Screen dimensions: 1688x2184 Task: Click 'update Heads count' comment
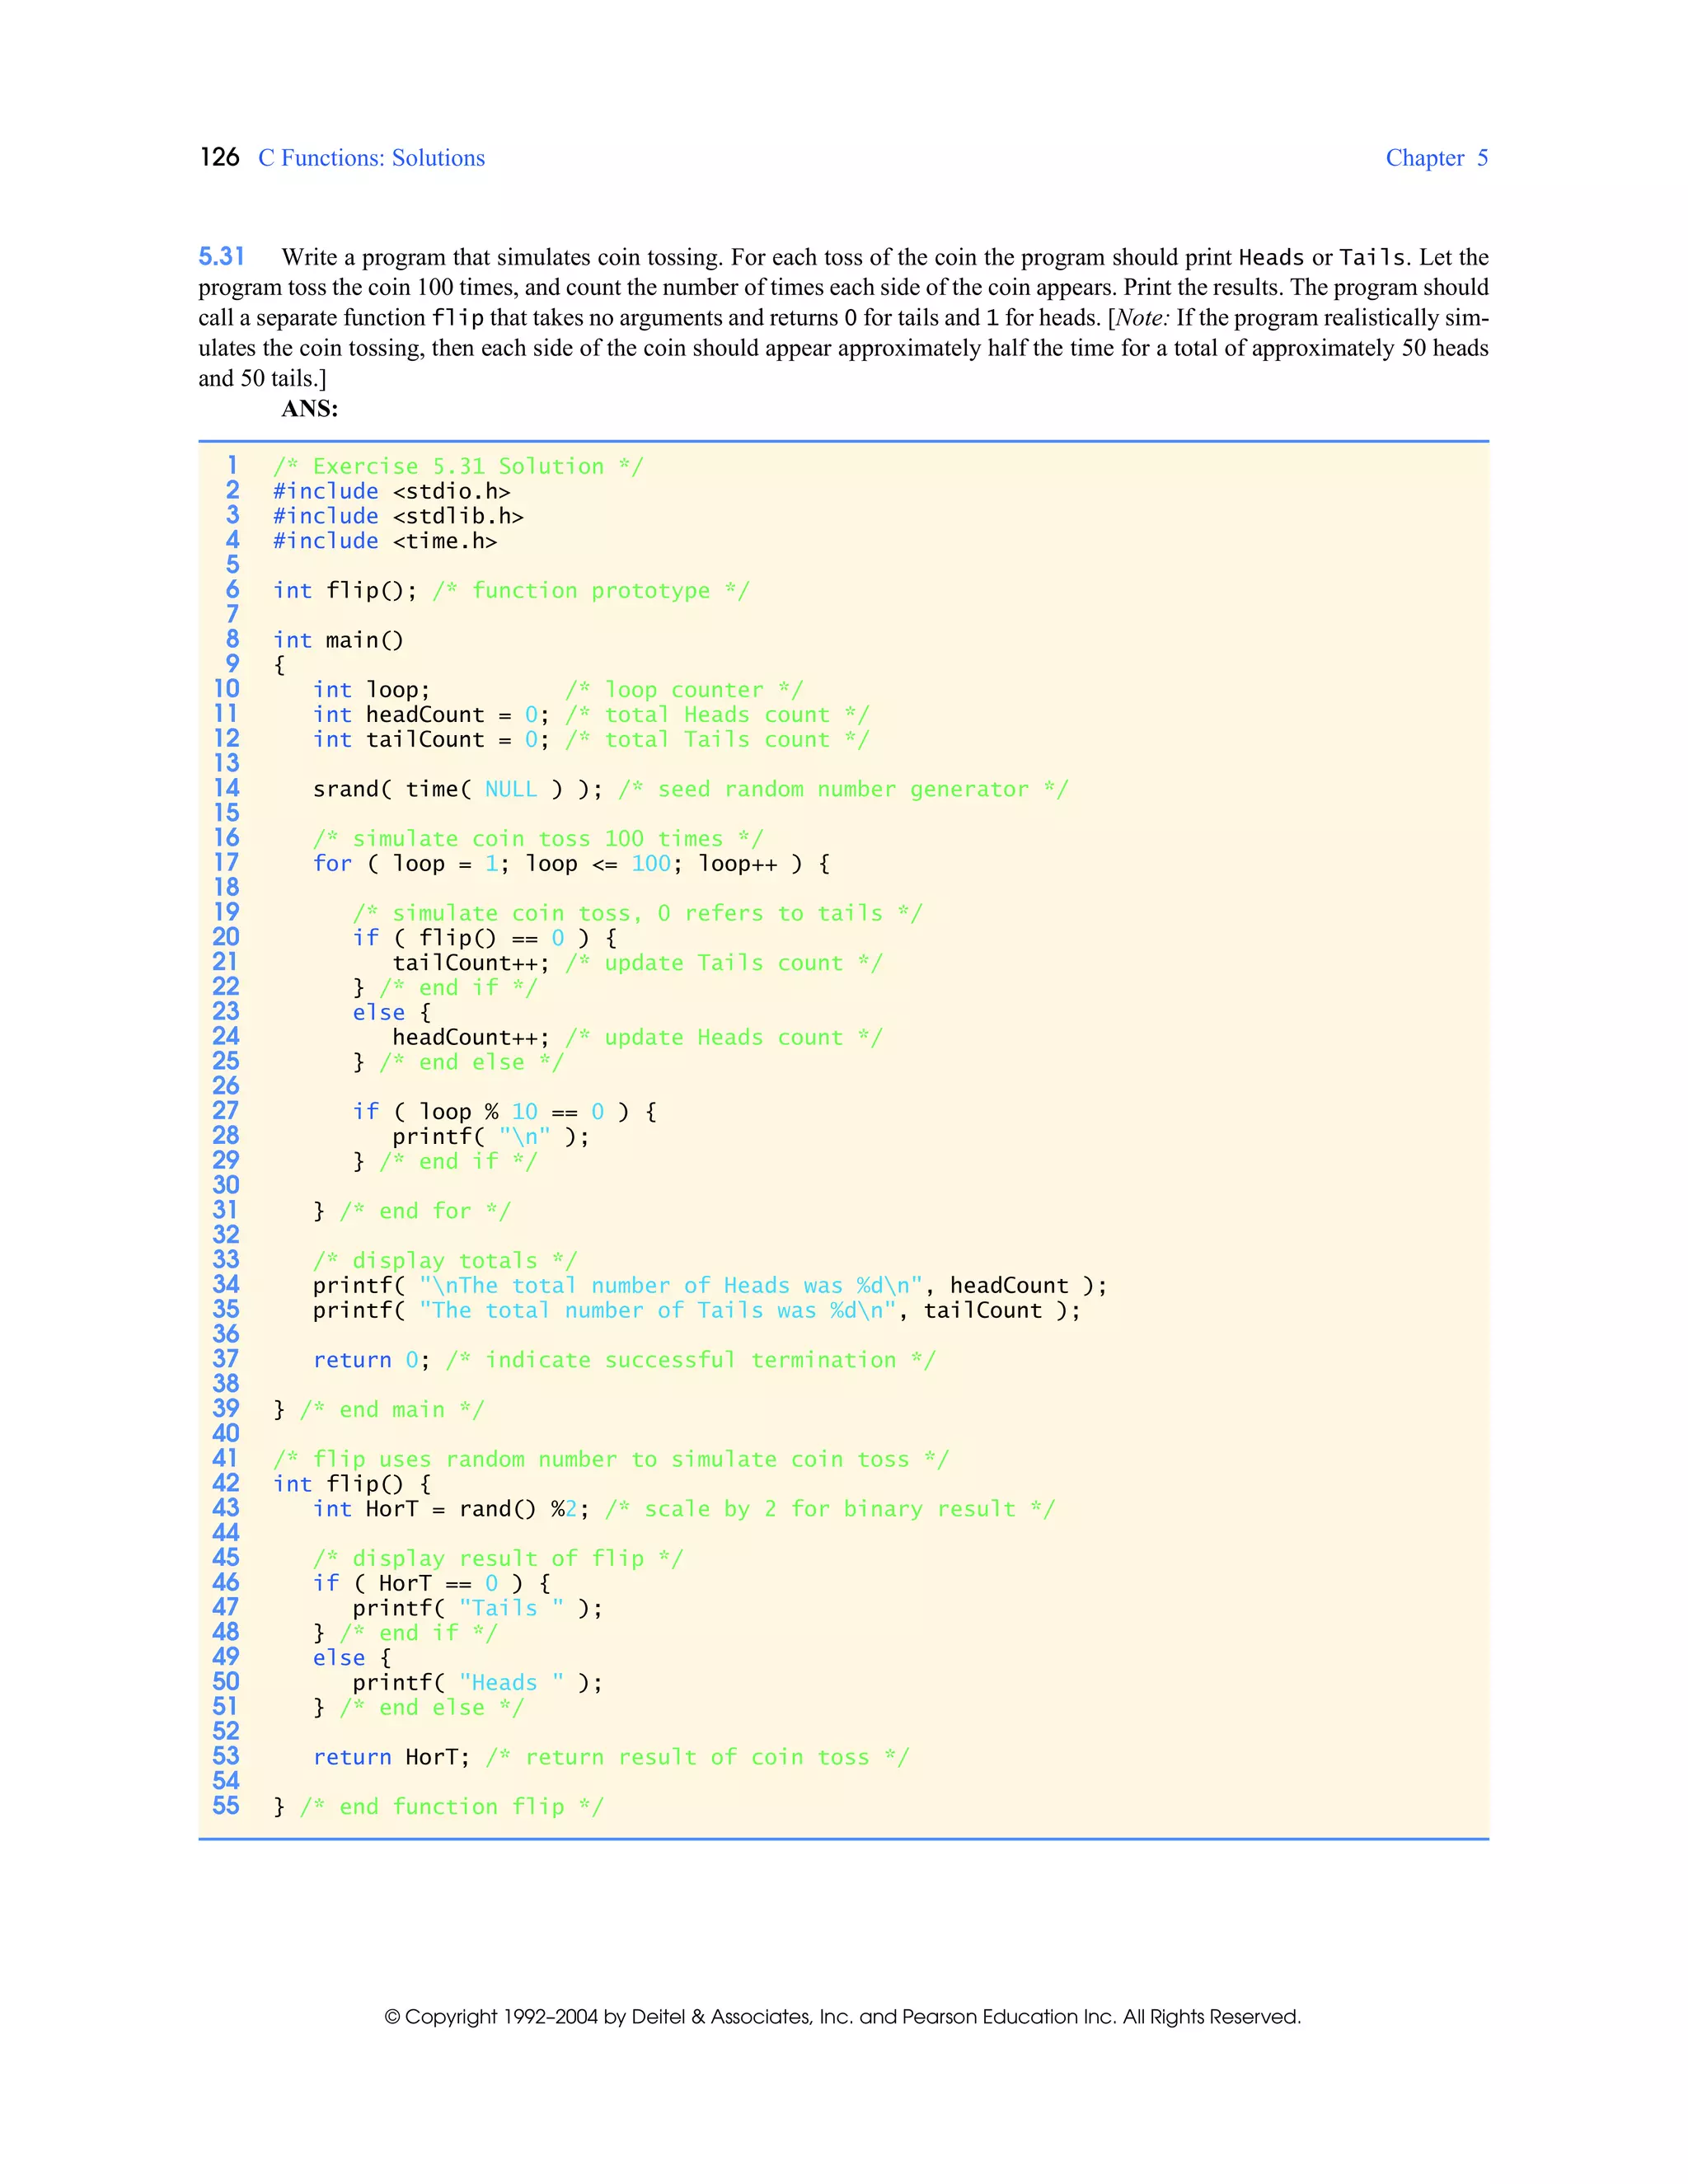click(724, 1038)
